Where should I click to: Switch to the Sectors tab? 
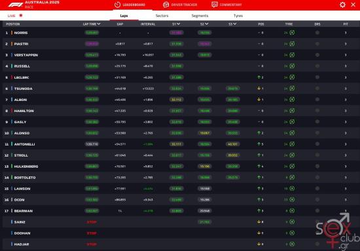162,16
